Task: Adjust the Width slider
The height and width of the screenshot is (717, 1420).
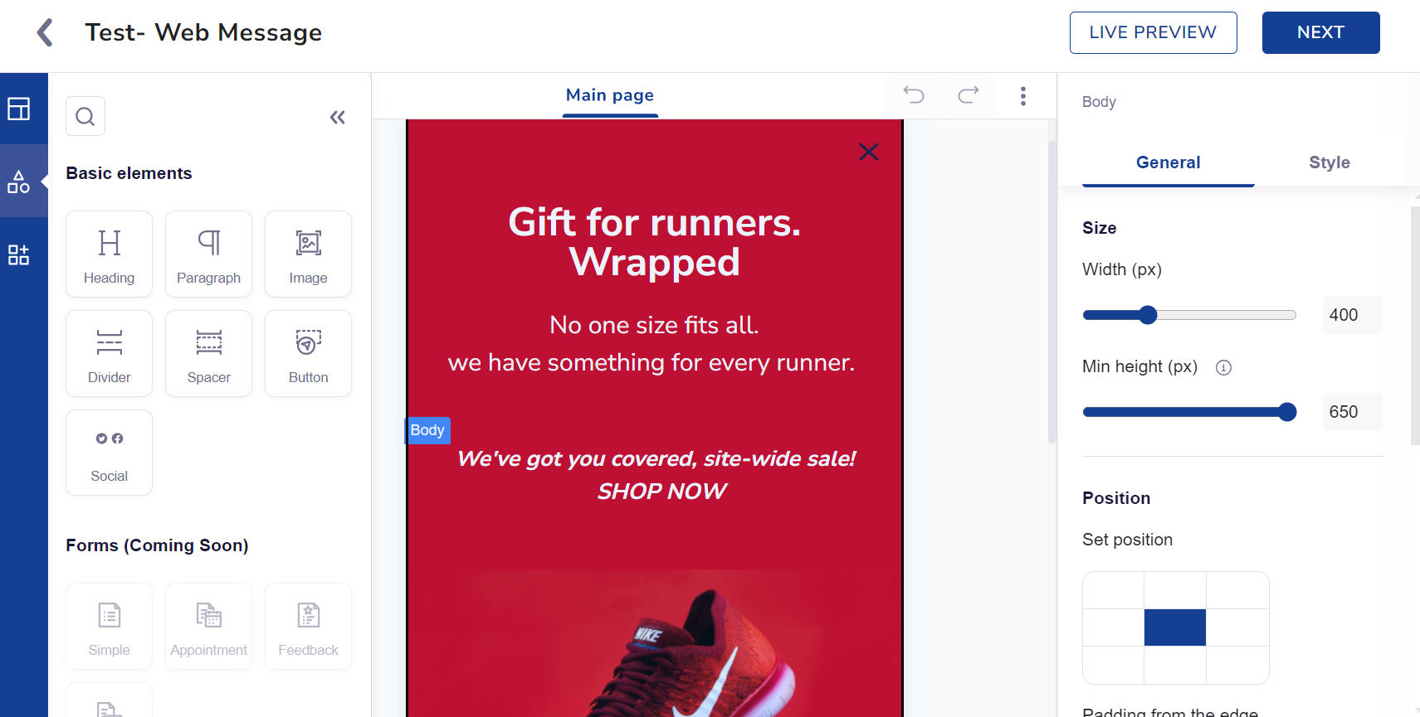Action: point(1189,315)
